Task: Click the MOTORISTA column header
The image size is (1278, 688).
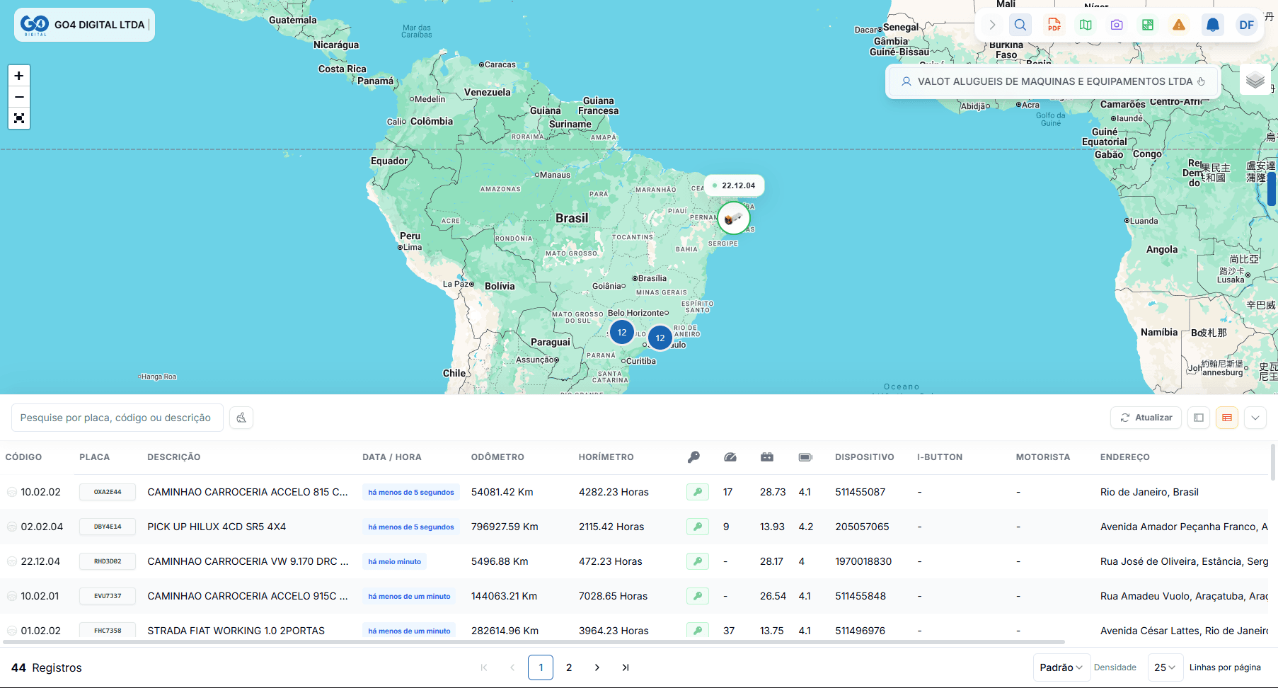Action: [1043, 457]
